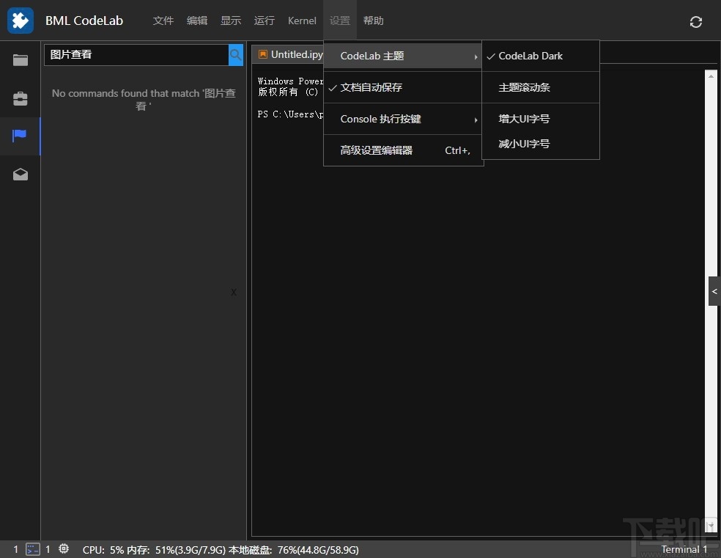Click the refresh icon in the top bar
Viewport: 721px width, 558px height.
point(695,21)
